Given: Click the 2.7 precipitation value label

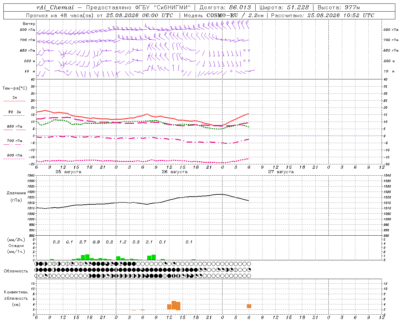Looking at the screenshot, I should coord(83,242).
